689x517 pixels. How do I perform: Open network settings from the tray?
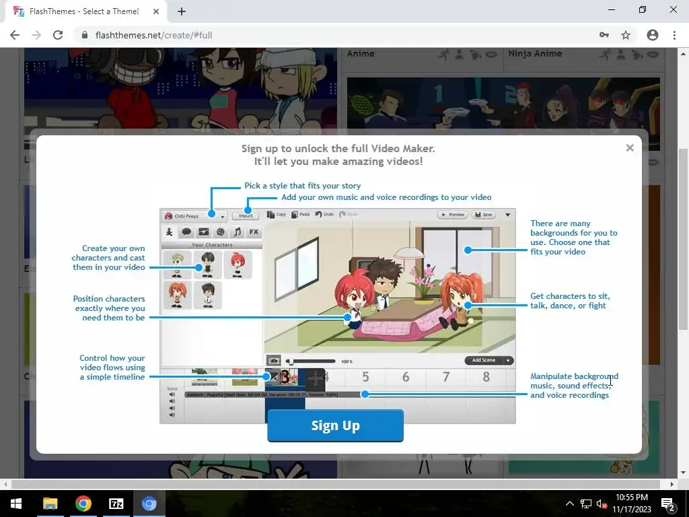click(x=586, y=504)
